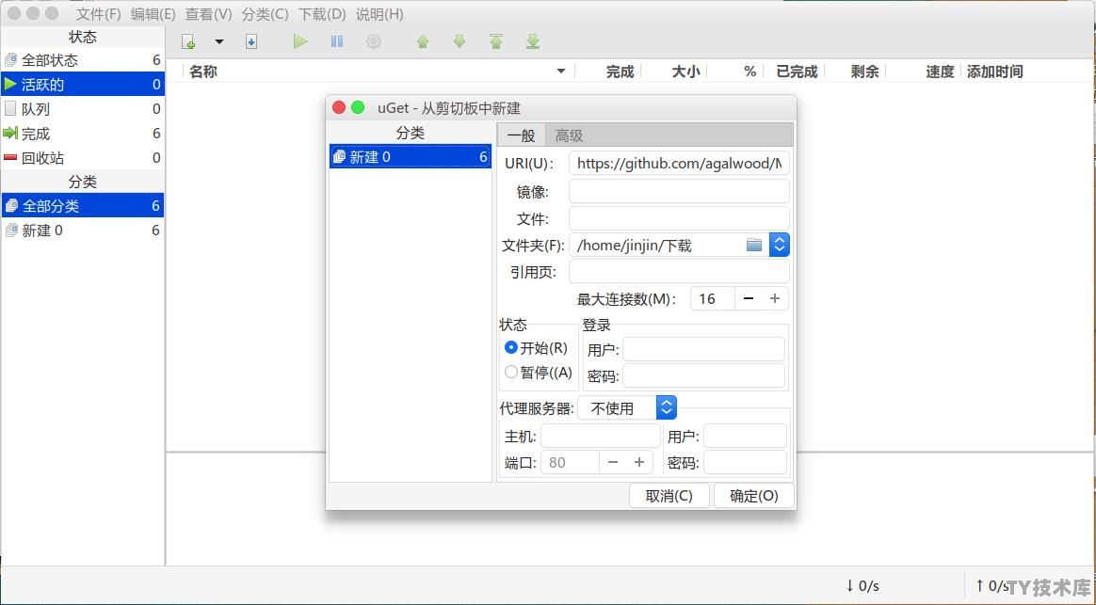Click the move down arrow icon
Viewport: 1096px width, 605px height.
click(459, 42)
